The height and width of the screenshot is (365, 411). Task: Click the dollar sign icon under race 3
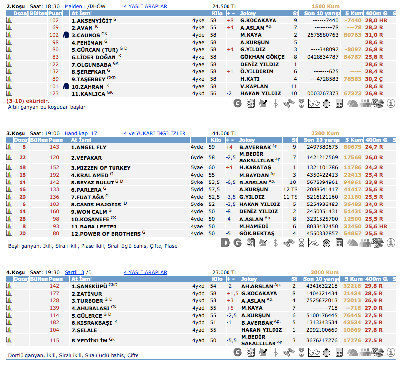(x=276, y=242)
